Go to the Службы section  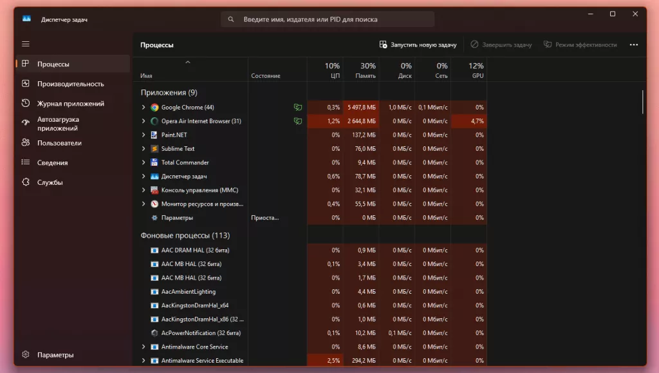point(50,182)
